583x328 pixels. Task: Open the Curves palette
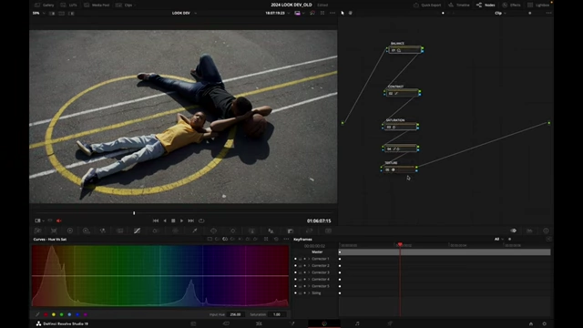point(137,231)
